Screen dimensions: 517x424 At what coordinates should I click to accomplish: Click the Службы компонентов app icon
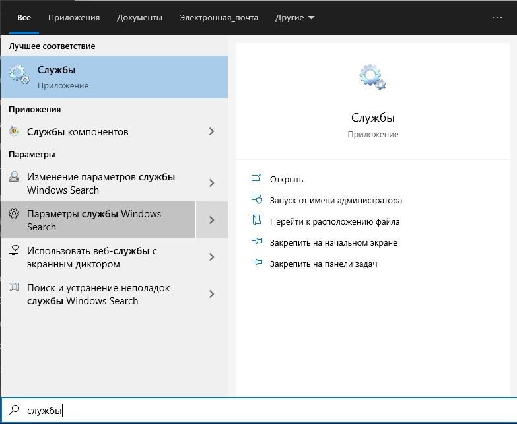tap(15, 131)
